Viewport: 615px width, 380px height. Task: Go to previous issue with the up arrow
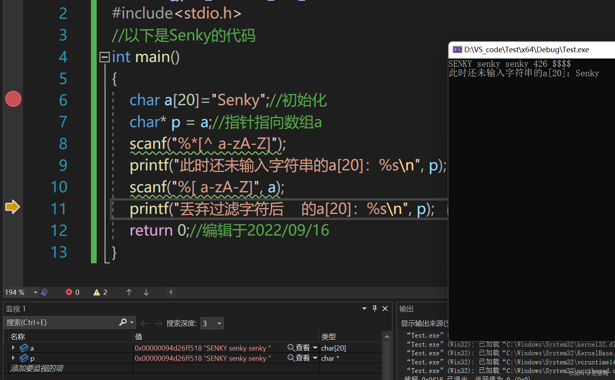[129, 292]
